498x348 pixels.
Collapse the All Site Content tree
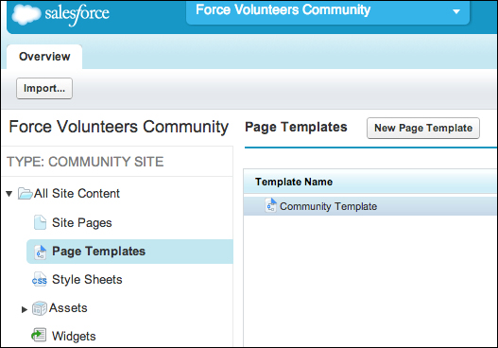(x=9, y=193)
